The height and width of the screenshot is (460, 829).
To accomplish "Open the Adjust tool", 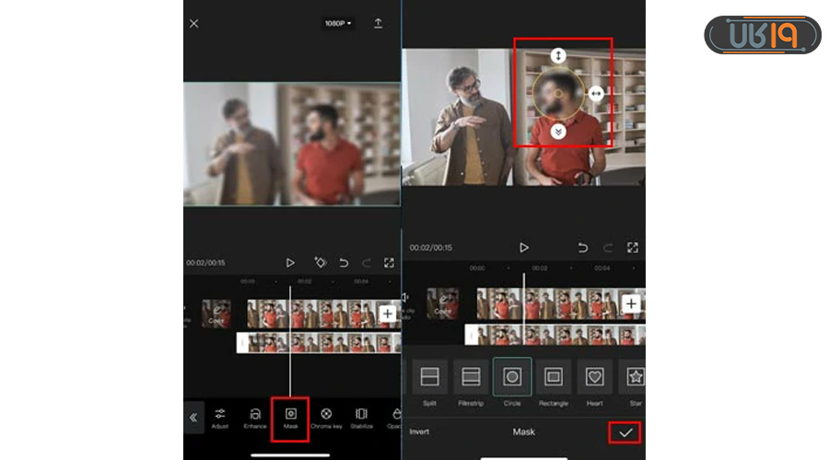I will (220, 419).
